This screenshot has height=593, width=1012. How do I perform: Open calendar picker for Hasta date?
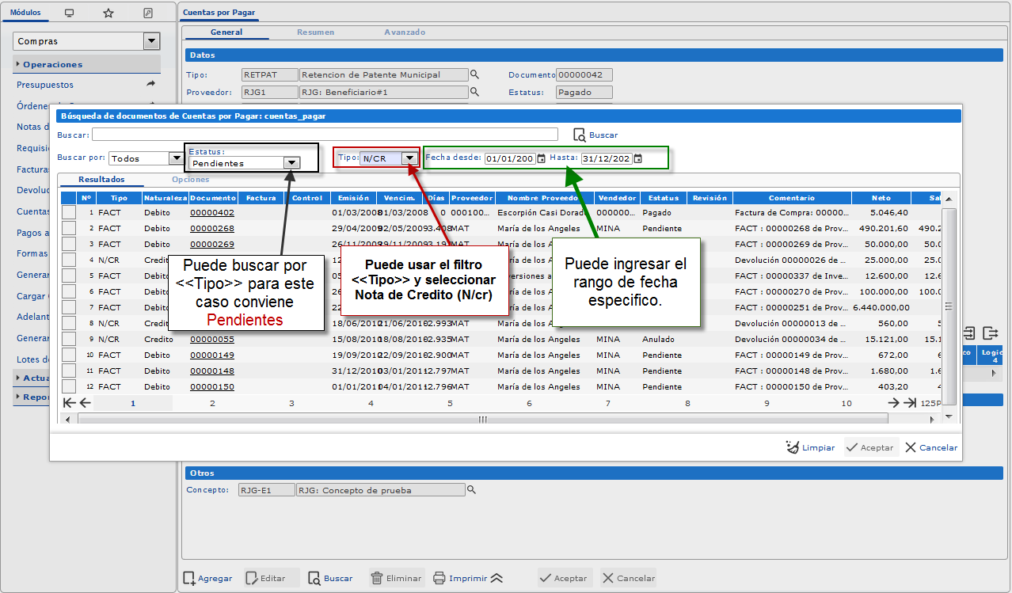pyautogui.click(x=638, y=158)
